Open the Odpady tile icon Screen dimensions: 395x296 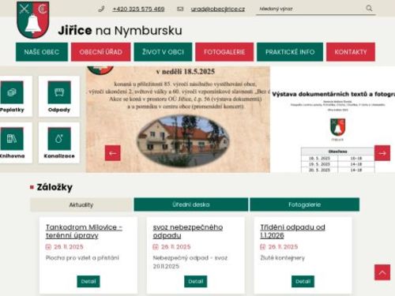point(59,92)
